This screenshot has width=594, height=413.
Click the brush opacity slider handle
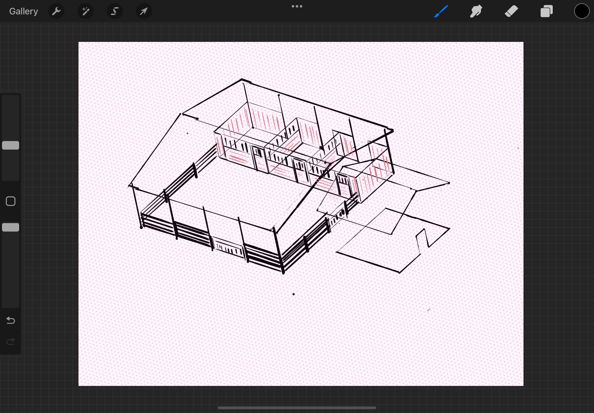(x=11, y=227)
